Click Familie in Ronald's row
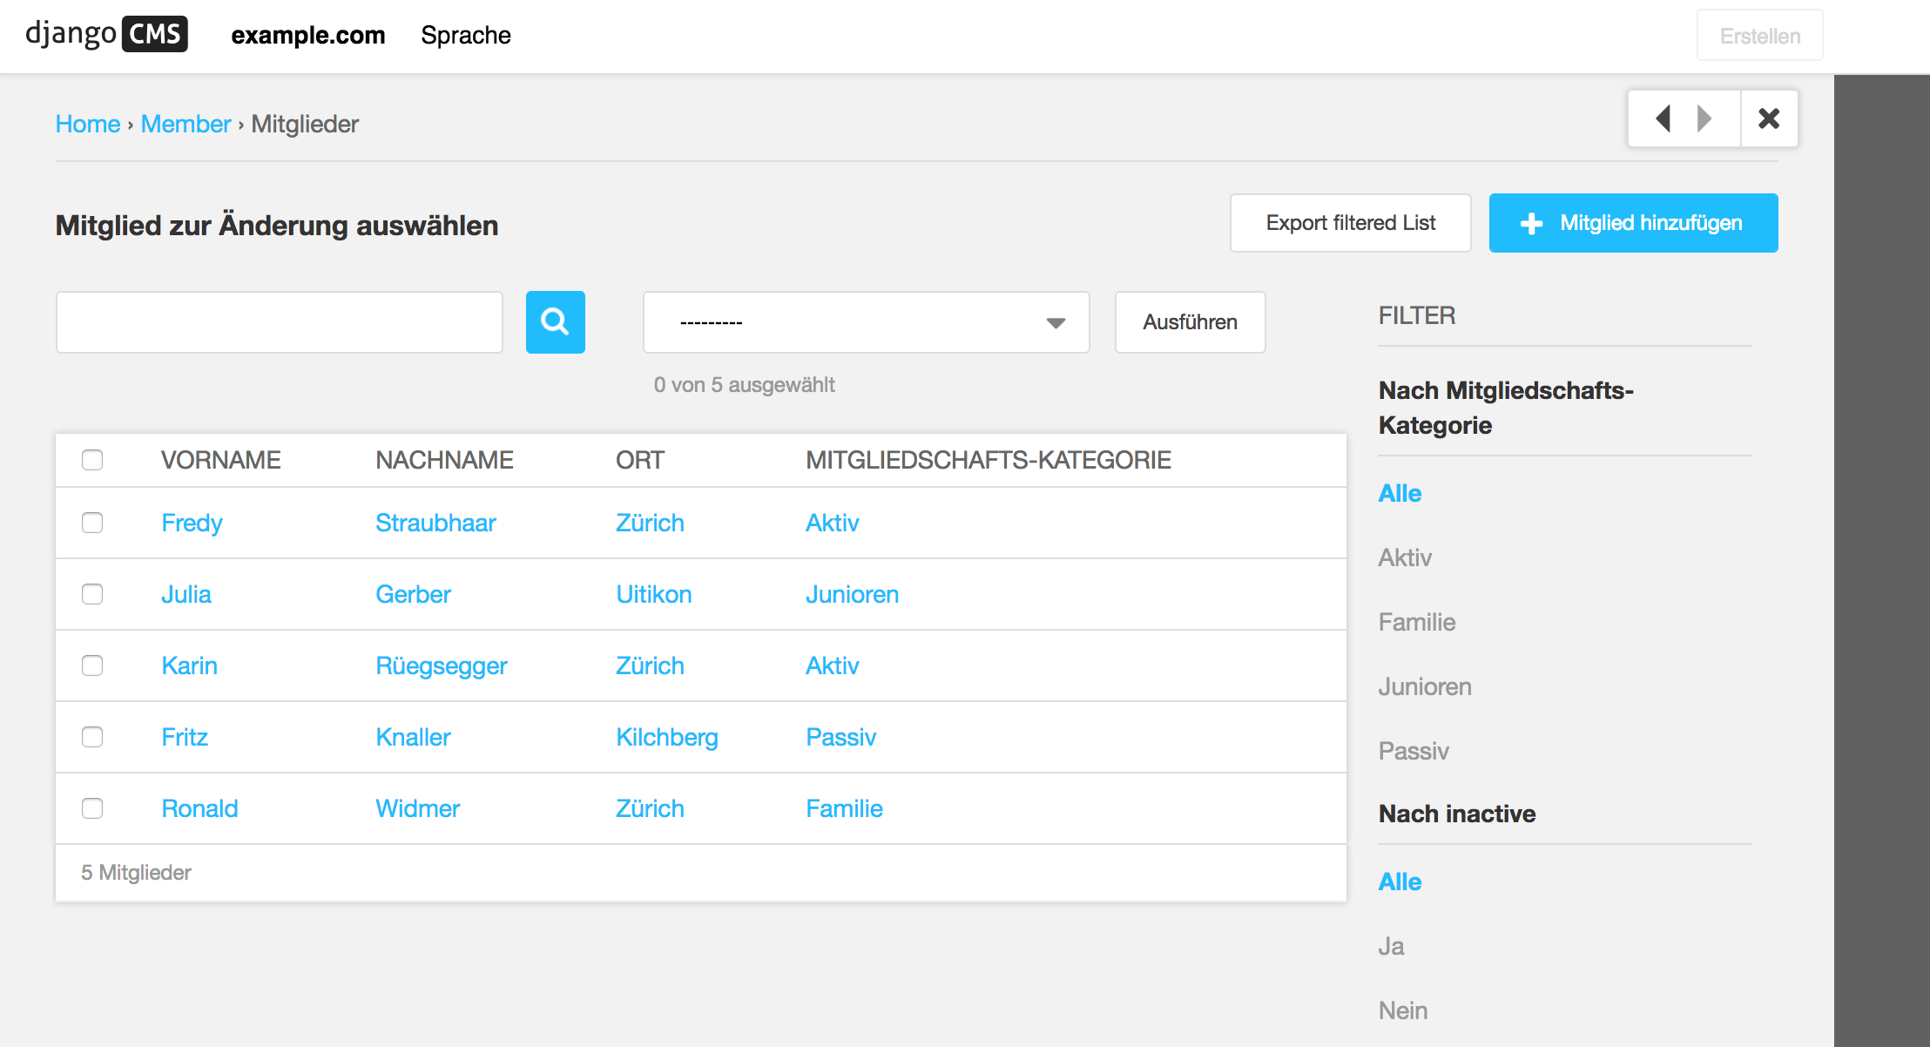Screen dimensions: 1930x1047 pyautogui.click(x=845, y=808)
